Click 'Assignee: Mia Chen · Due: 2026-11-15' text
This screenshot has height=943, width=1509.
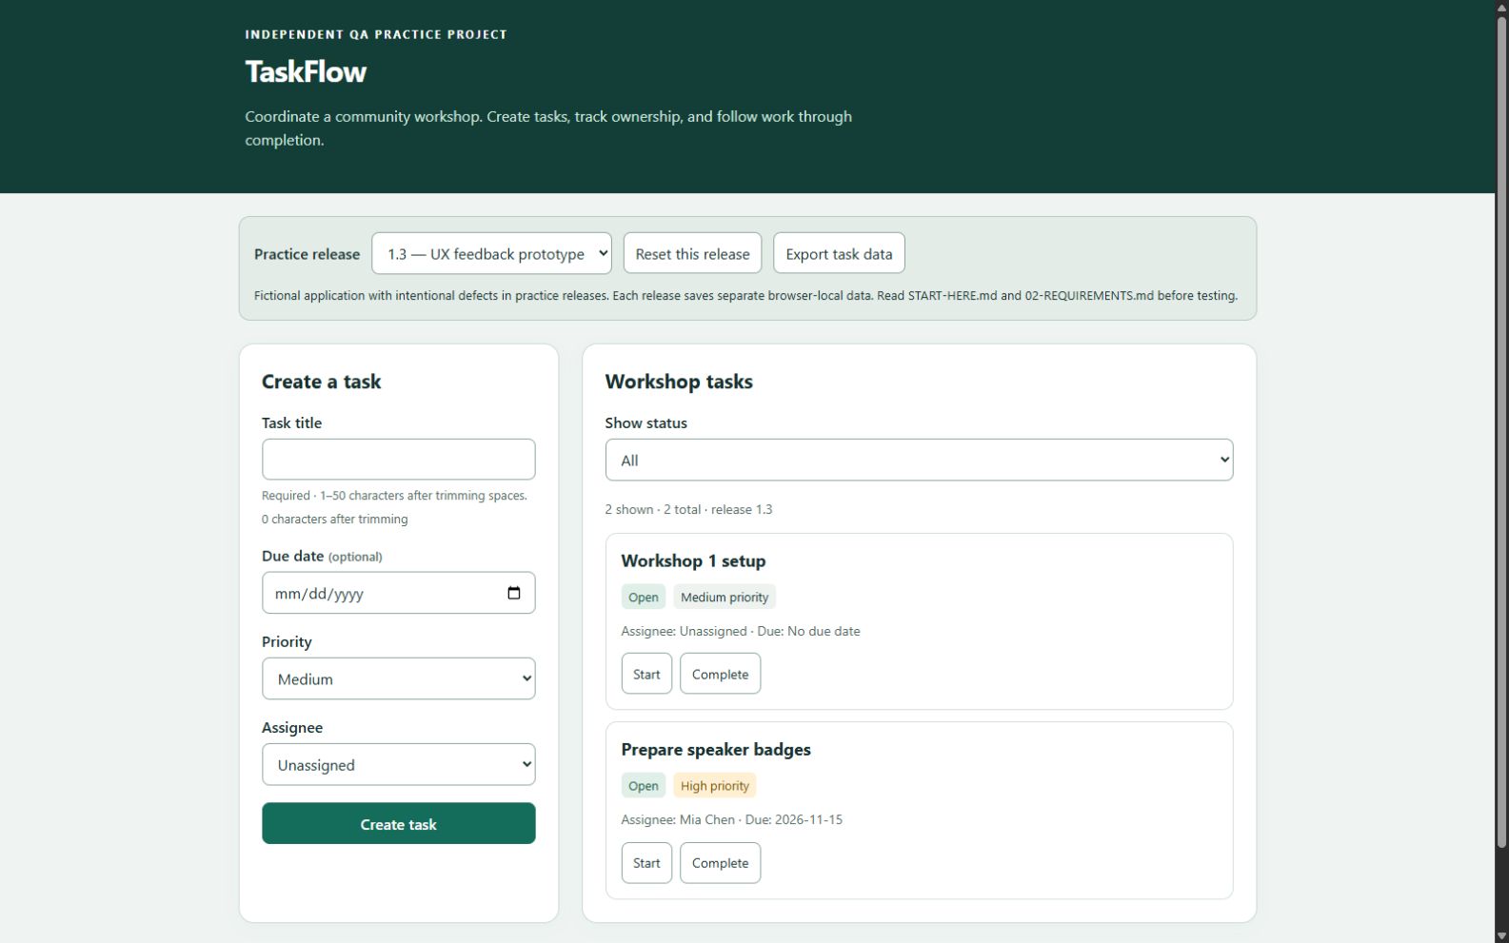click(x=731, y=819)
